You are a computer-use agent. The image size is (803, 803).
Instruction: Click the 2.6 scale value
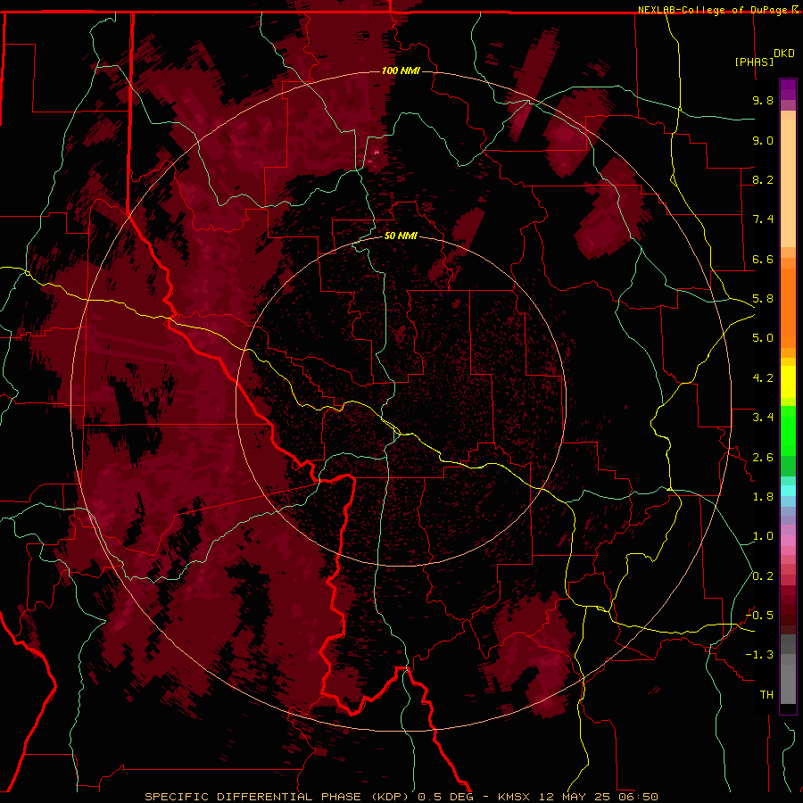pyautogui.click(x=763, y=458)
